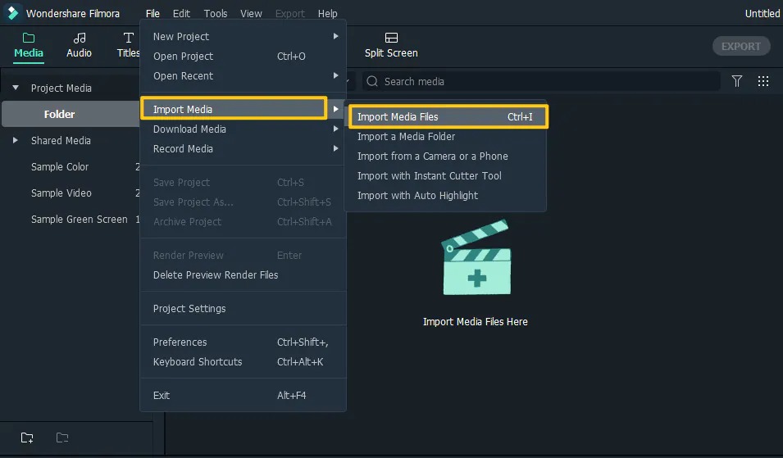The image size is (783, 458).
Task: Open the Split Screen panel icon
Action: click(x=391, y=38)
